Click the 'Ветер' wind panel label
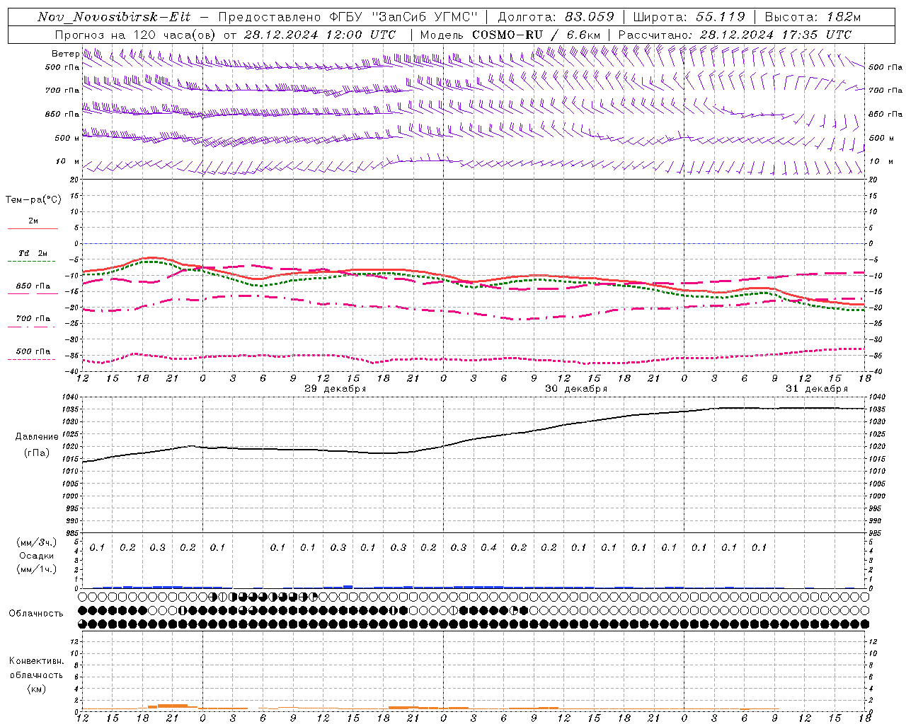The image size is (906, 724). pyautogui.click(x=66, y=54)
